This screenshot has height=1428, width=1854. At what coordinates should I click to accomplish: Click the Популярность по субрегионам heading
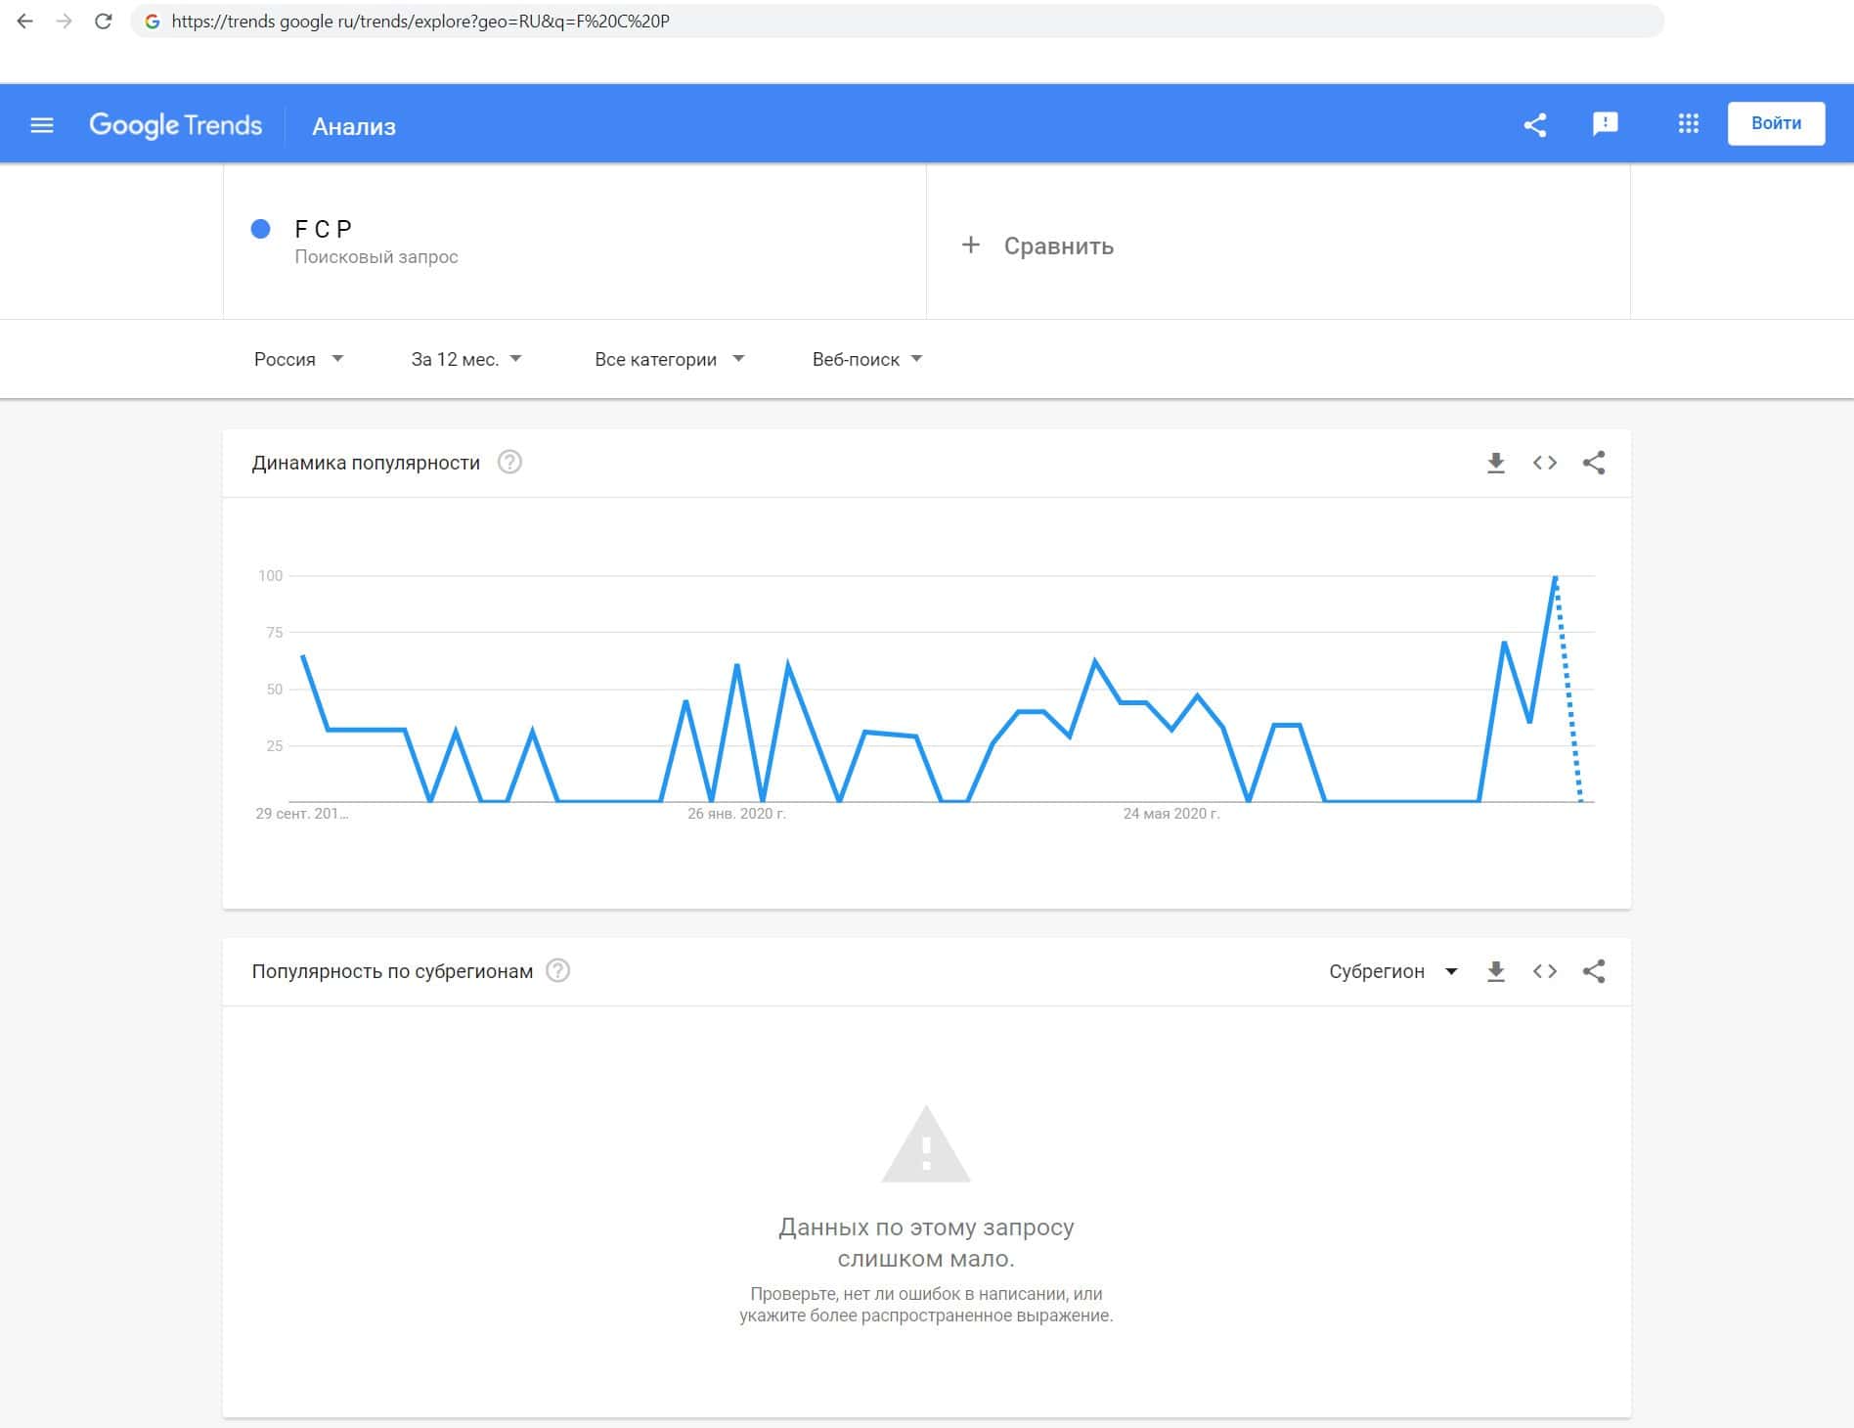click(392, 971)
